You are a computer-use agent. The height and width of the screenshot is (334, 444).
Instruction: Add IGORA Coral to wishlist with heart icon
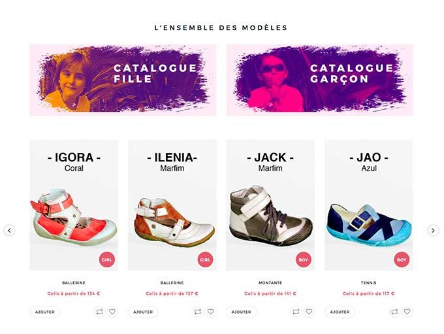[x=112, y=312]
